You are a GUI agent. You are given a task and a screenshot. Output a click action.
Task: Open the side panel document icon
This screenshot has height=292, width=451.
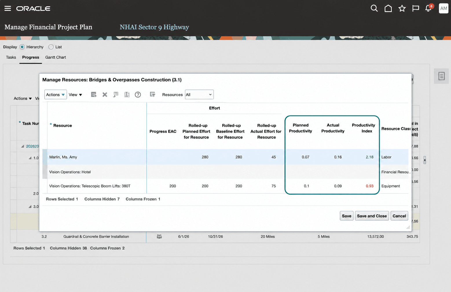[x=441, y=76]
